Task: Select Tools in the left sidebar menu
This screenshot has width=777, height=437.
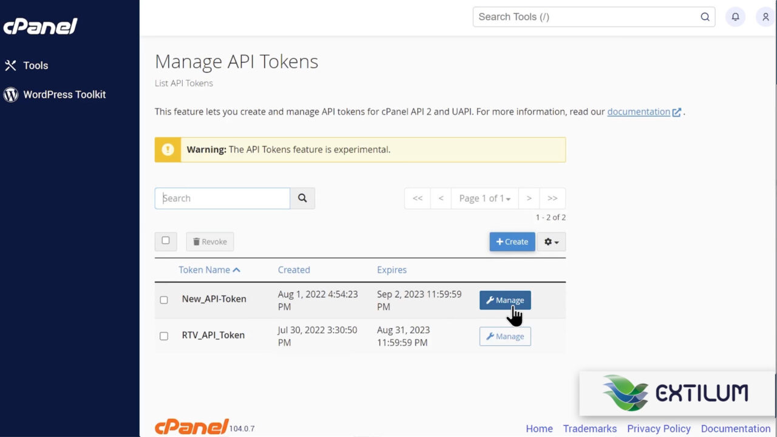Action: tap(36, 65)
